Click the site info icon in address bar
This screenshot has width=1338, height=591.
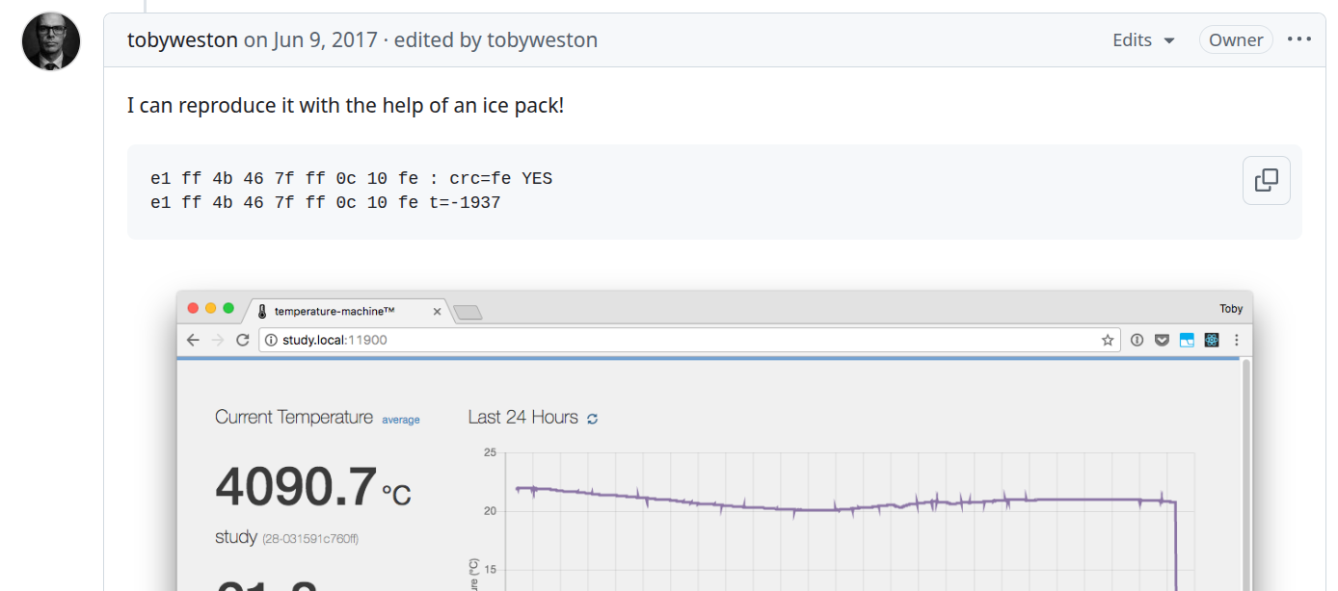[x=271, y=340]
